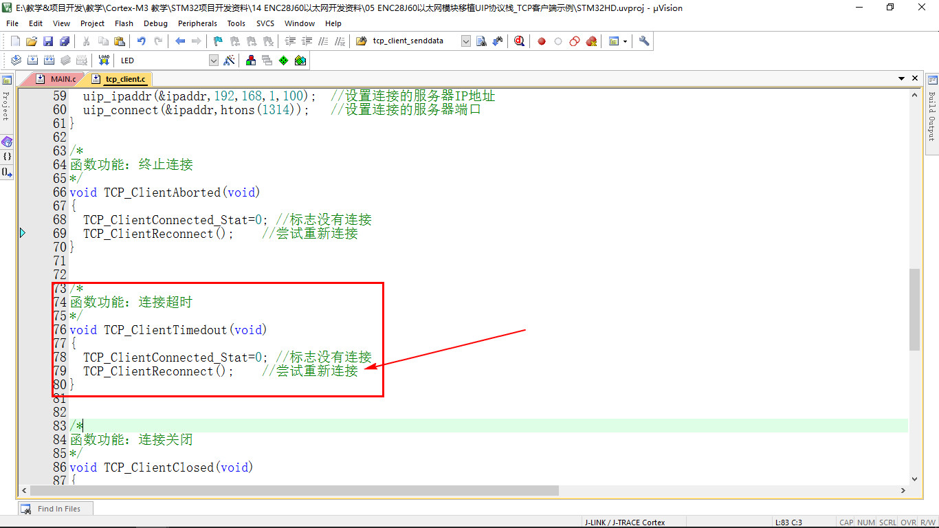Insert a breakpoint with red dot icon
Image resolution: width=939 pixels, height=528 pixels.
pos(542,41)
